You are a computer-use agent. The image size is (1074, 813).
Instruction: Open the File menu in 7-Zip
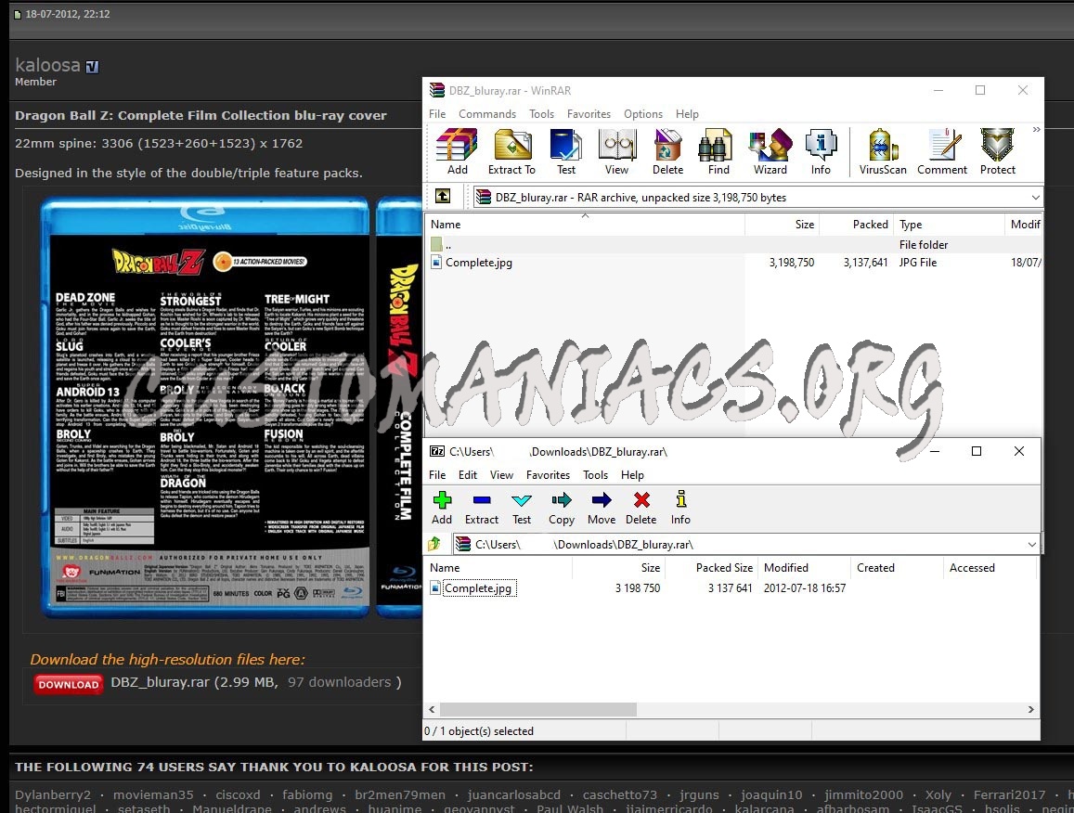click(x=437, y=474)
